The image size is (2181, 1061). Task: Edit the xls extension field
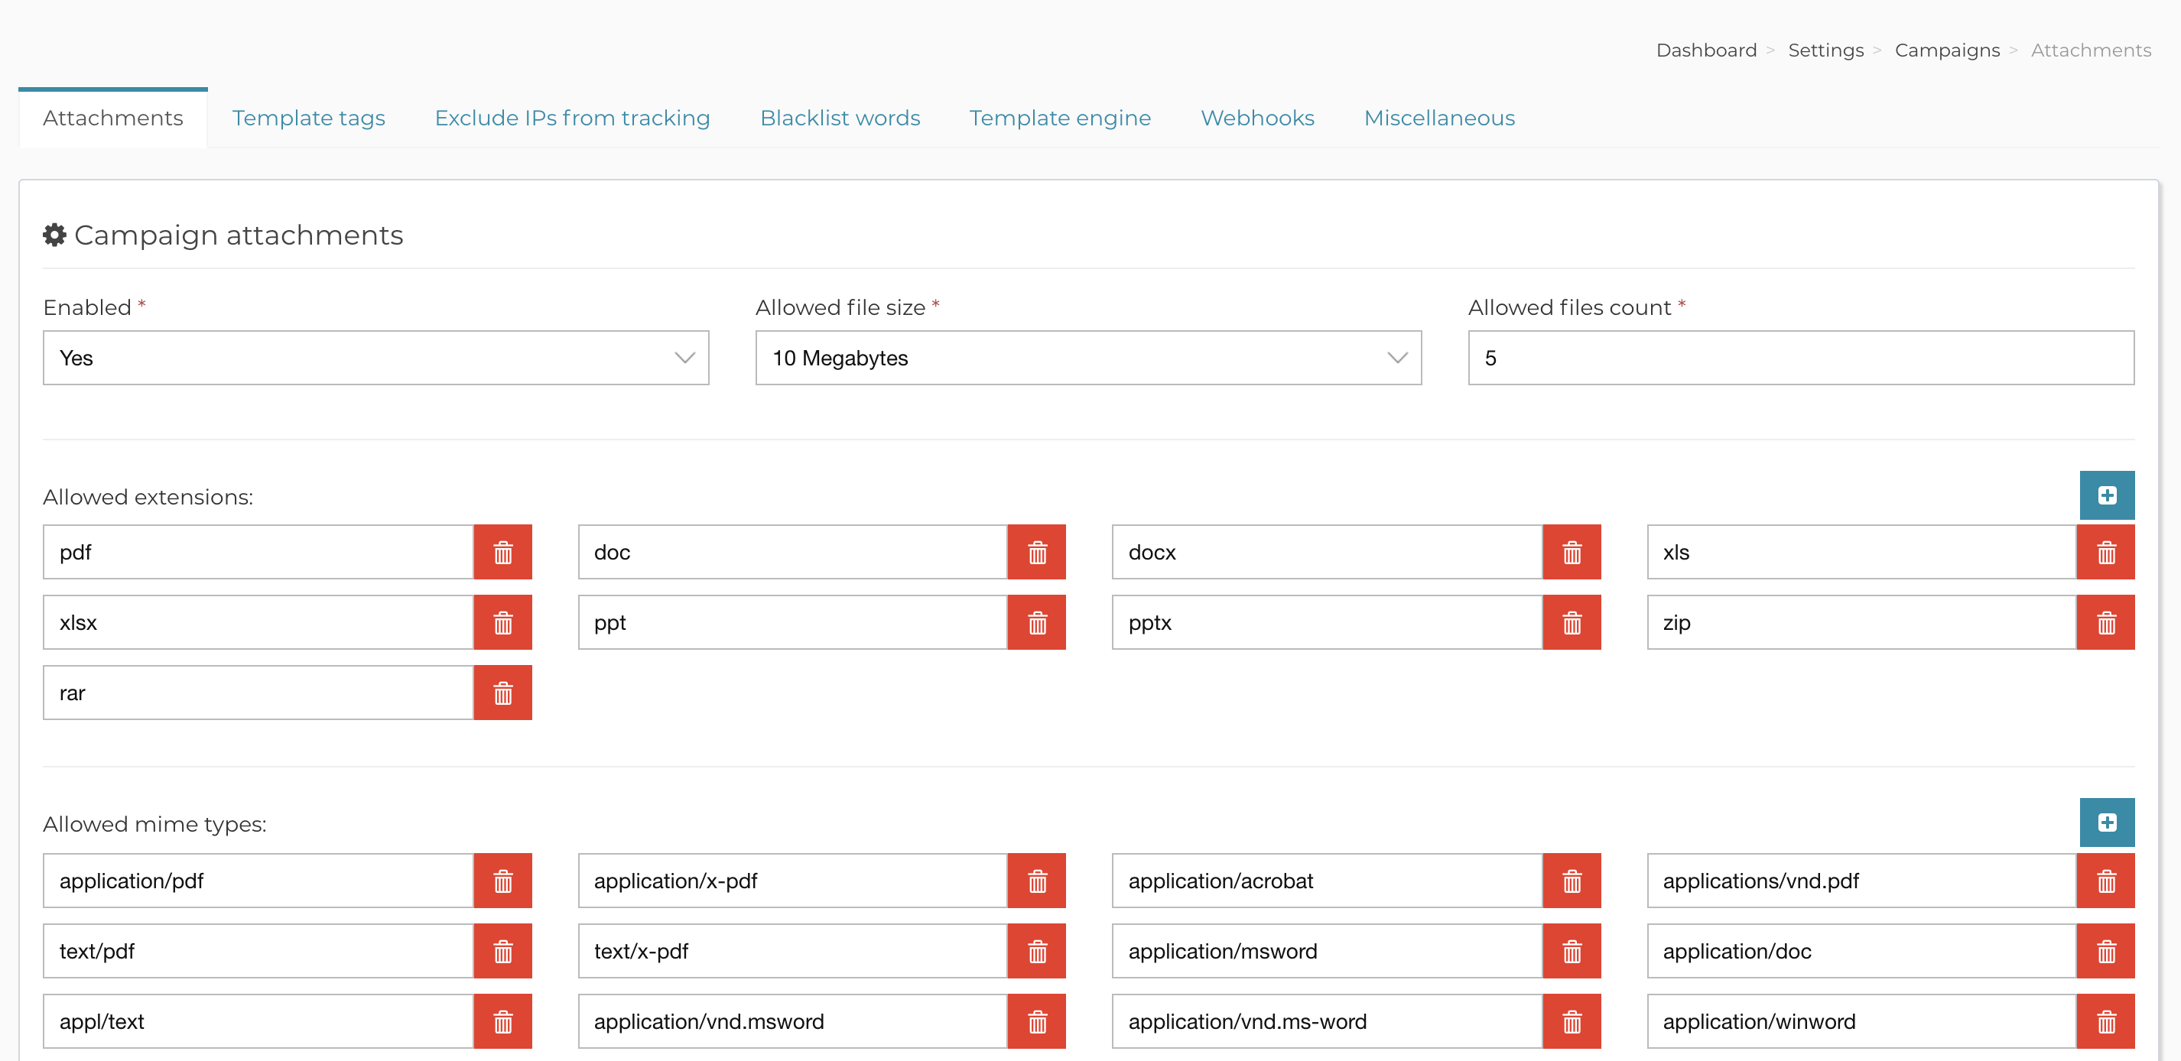point(1862,552)
